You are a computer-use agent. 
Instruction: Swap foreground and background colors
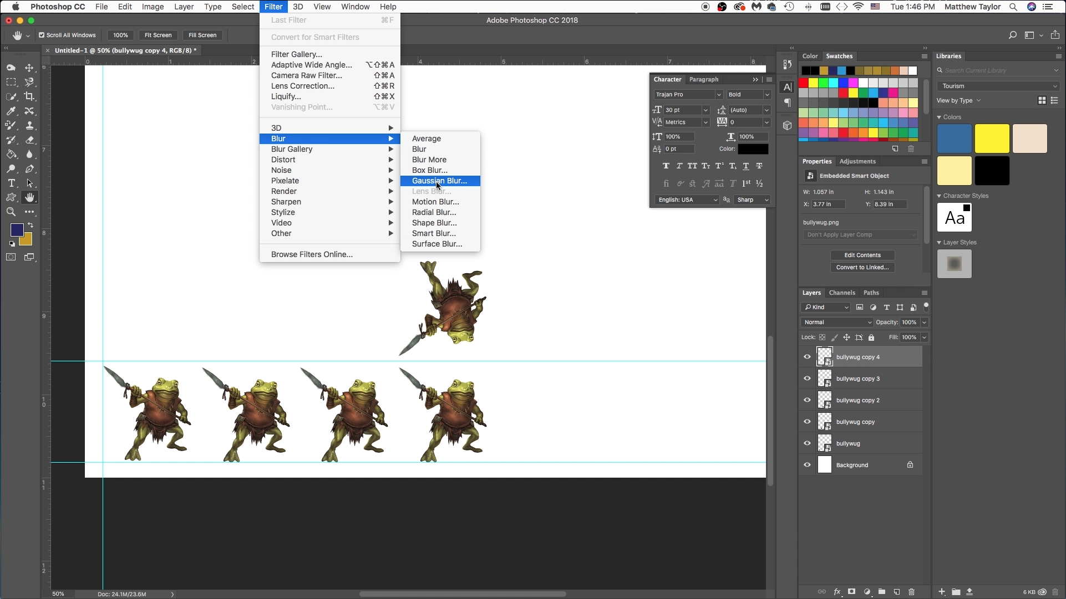[x=31, y=225]
